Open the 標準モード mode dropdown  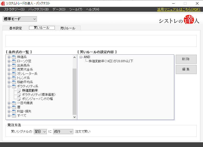pyautogui.click(x=20, y=19)
